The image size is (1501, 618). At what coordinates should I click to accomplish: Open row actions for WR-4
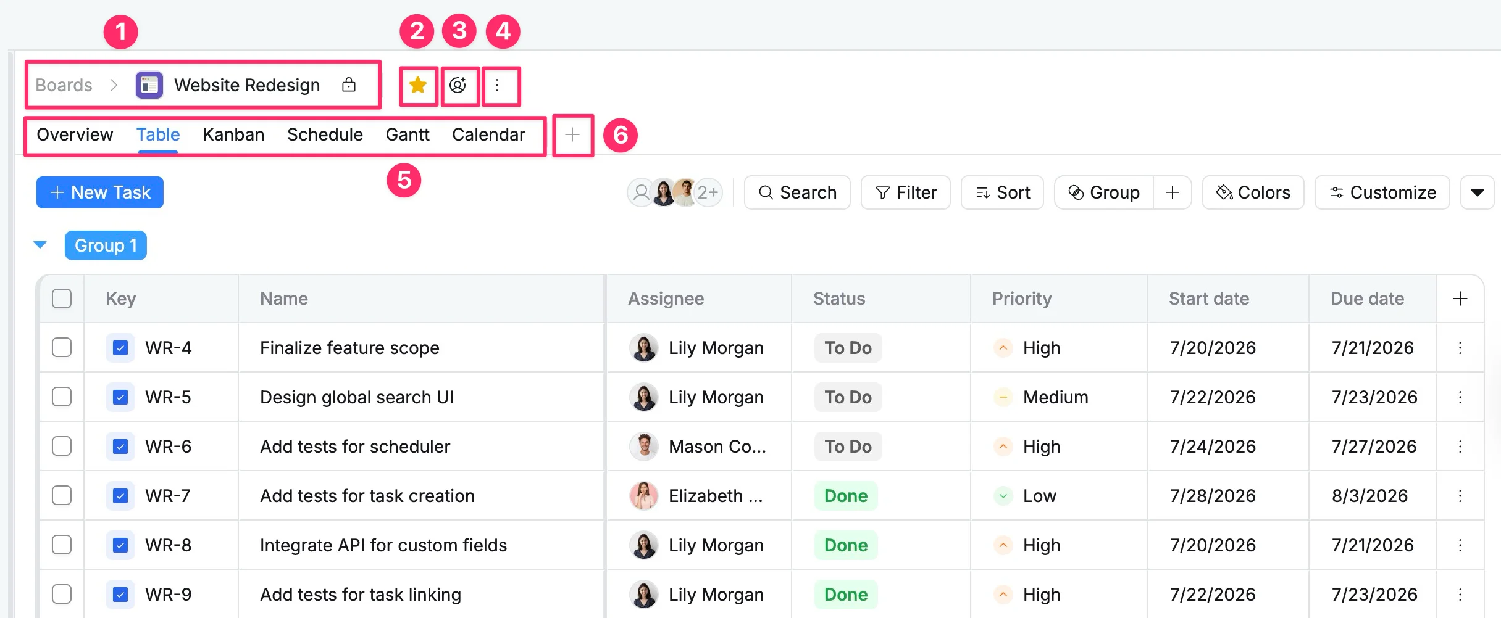1460,348
